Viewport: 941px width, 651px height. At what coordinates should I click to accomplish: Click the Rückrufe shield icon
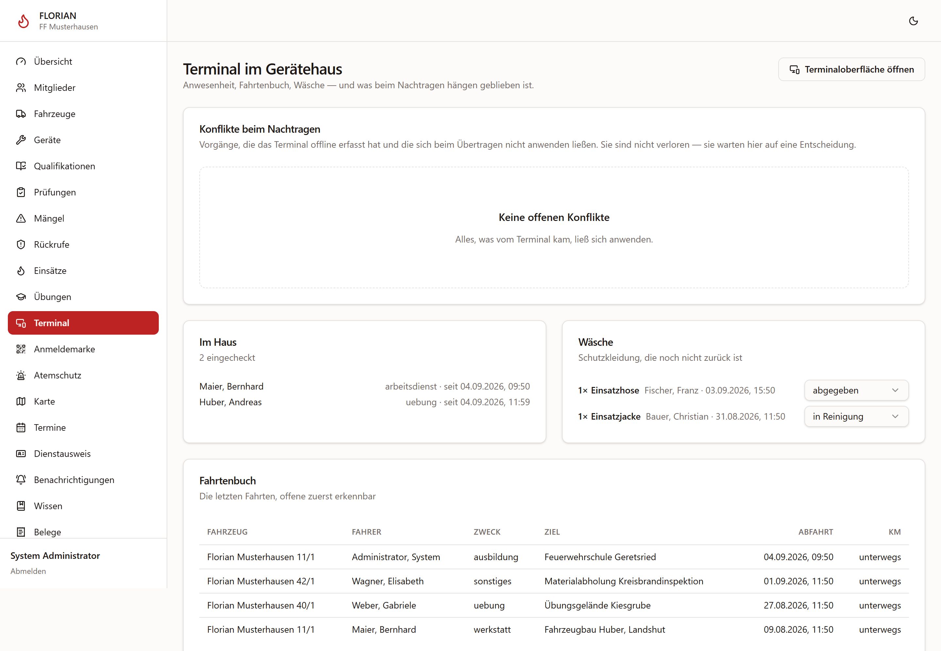click(x=21, y=244)
